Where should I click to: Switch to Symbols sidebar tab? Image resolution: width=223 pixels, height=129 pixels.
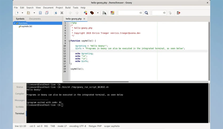[x=20, y=19]
